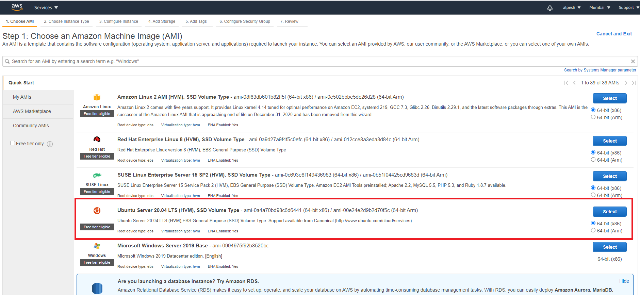Click the Red Hat logo icon

pos(97,140)
